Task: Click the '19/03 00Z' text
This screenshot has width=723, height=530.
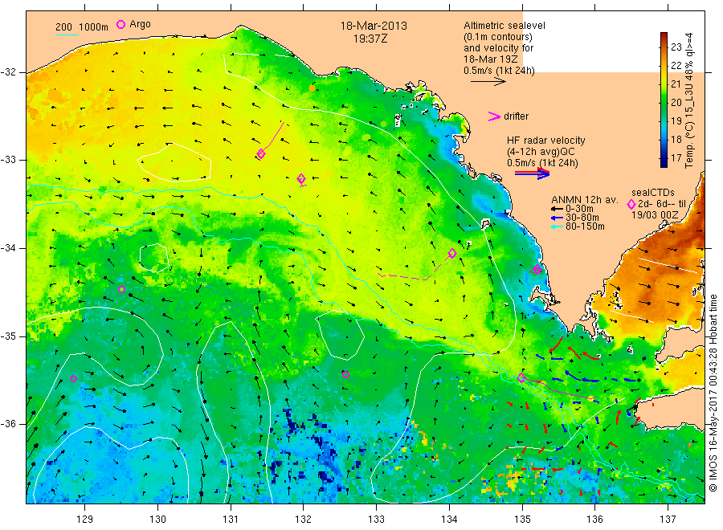Action: pos(655,215)
